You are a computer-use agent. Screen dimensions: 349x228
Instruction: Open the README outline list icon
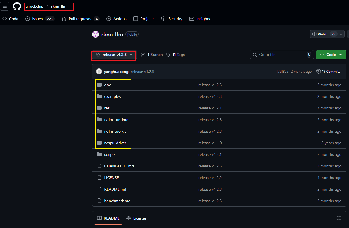[x=339, y=218]
